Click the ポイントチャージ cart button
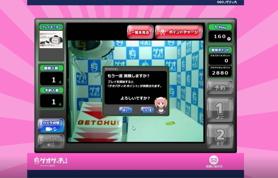The image size is (278, 178). click(x=179, y=32)
